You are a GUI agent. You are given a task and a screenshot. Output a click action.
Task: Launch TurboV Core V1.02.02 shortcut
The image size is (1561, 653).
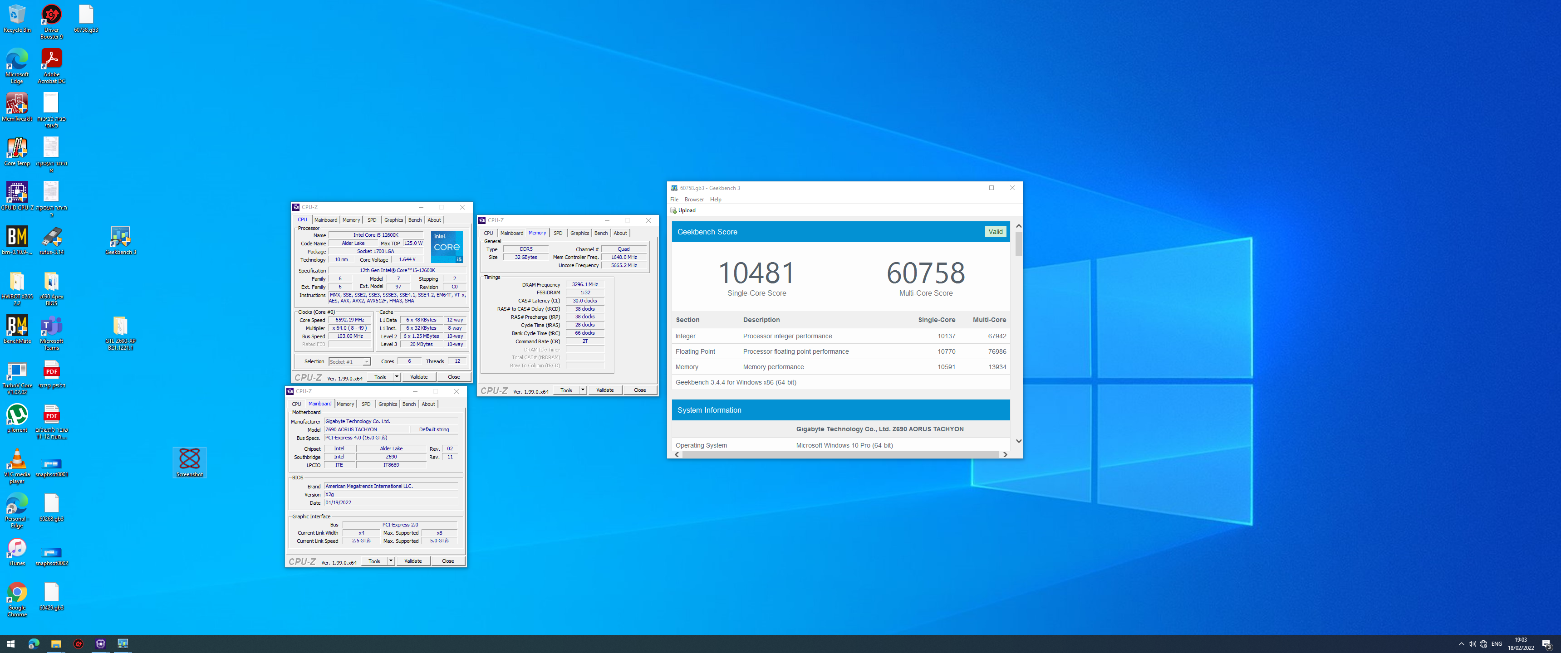click(17, 377)
